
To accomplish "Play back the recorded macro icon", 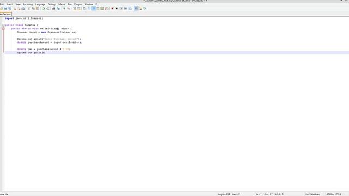I will coord(121,9).
